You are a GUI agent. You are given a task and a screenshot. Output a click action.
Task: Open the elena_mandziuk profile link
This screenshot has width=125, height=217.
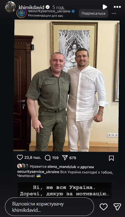coord(62,167)
